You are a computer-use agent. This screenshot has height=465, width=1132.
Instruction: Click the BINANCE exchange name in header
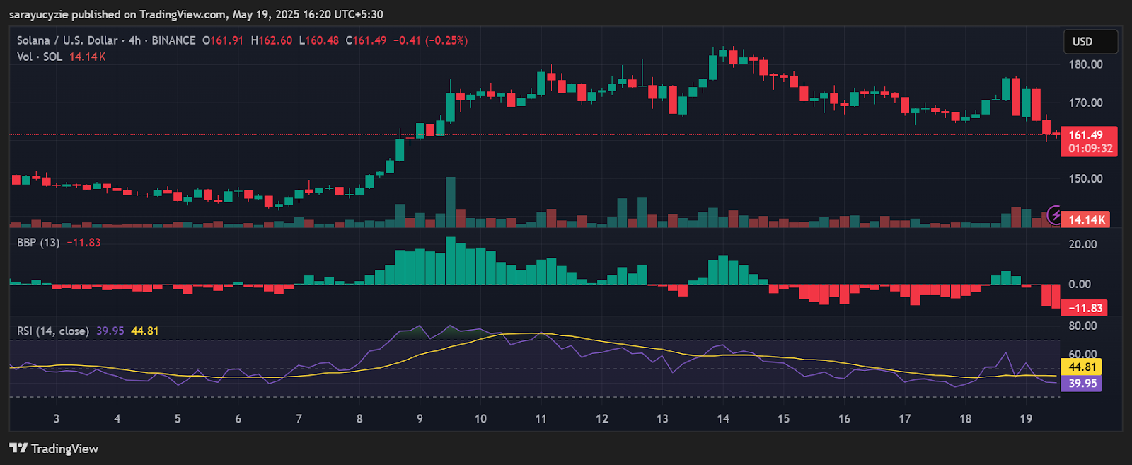click(x=173, y=40)
